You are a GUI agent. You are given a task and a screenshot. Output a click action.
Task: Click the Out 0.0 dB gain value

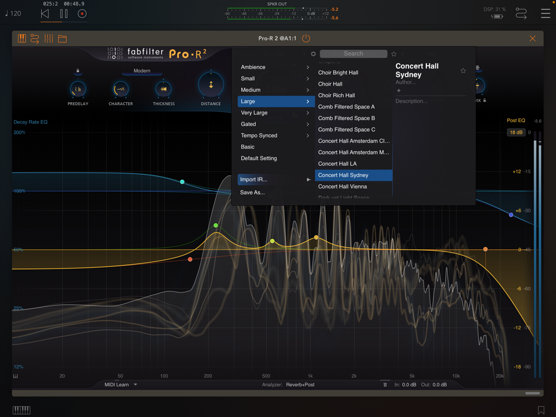440,385
